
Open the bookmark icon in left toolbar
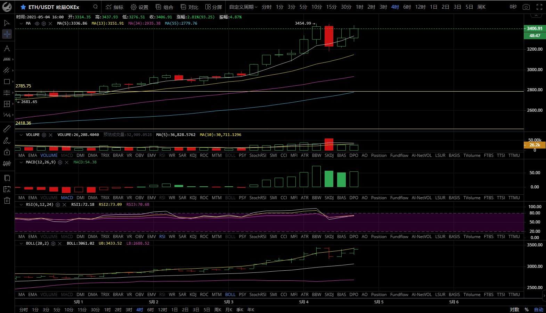tap(7, 178)
